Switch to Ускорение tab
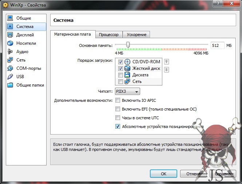The width and height of the screenshot is (242, 184). pos(136,35)
